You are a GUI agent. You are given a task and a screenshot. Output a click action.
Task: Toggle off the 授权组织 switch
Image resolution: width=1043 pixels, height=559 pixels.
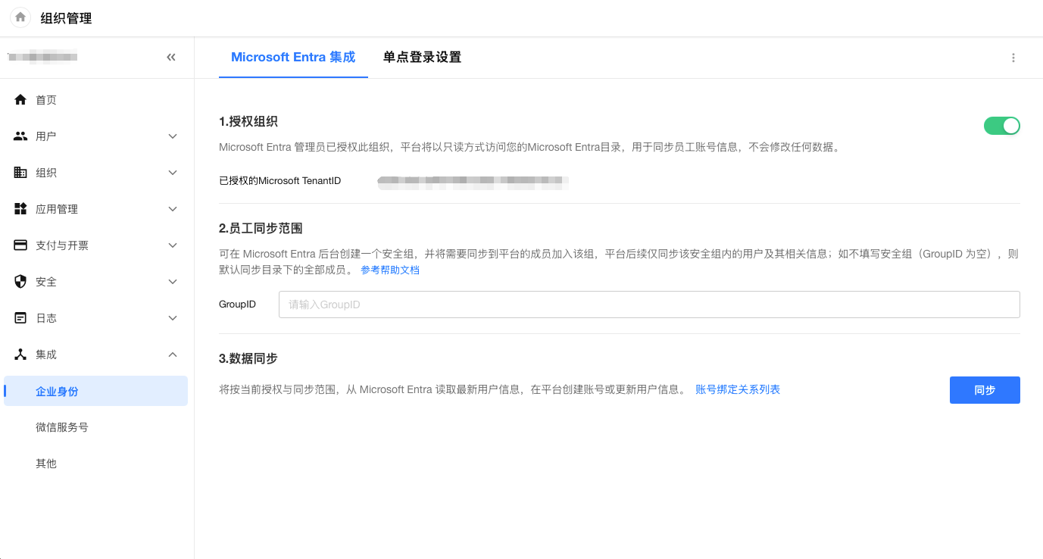[x=1001, y=126]
